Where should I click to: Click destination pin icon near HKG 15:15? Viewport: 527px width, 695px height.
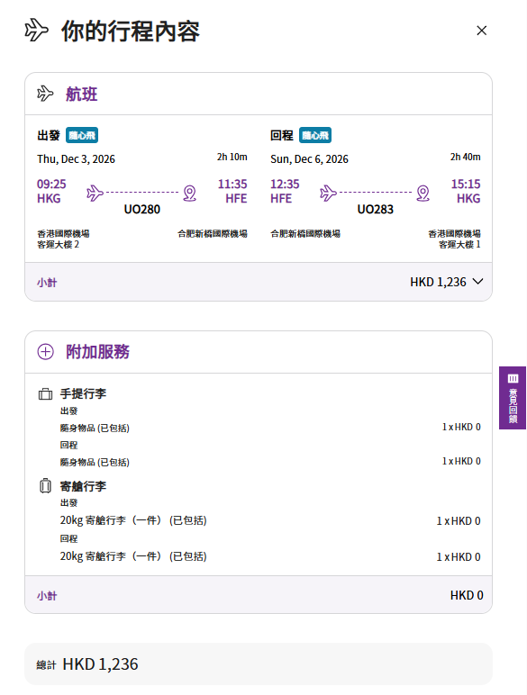[x=423, y=194]
